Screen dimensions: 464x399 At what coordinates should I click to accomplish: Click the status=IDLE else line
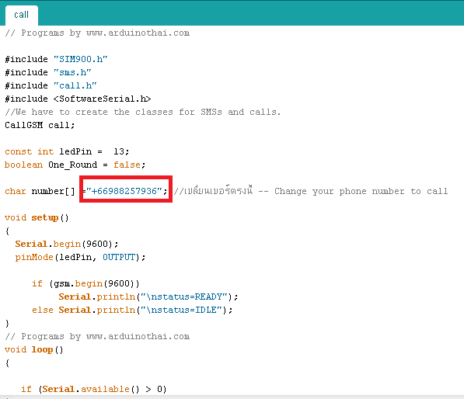[132, 310]
